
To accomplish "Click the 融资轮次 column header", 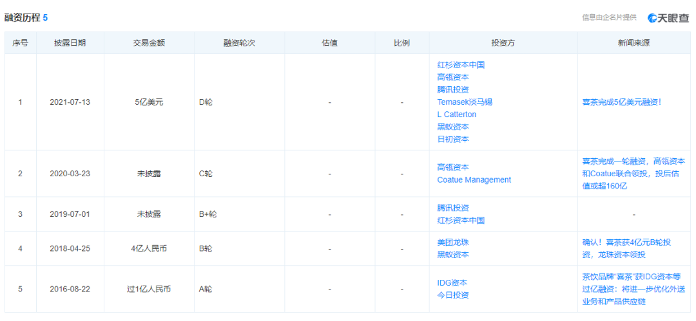I will (239, 43).
